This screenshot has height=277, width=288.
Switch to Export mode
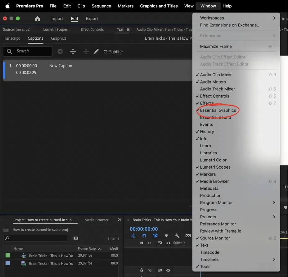point(92,19)
